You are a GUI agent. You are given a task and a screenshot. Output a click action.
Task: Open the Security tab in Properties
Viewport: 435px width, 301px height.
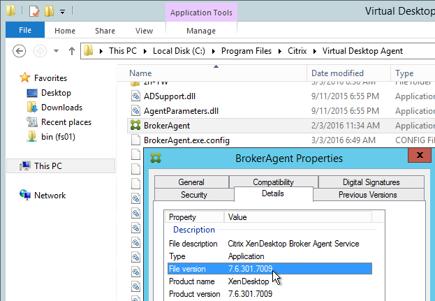(194, 194)
